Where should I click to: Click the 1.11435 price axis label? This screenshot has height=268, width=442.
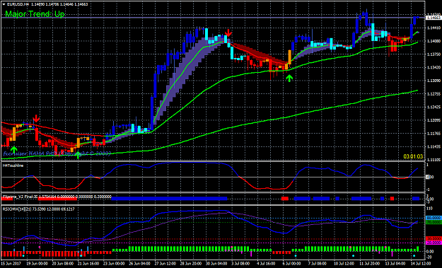click(x=434, y=147)
